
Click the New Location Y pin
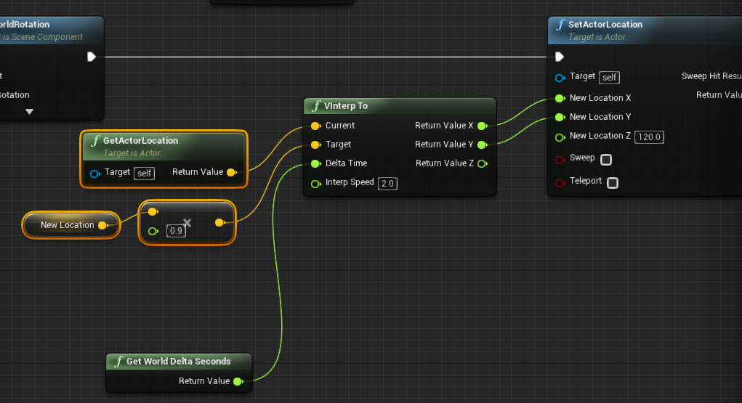tap(560, 117)
